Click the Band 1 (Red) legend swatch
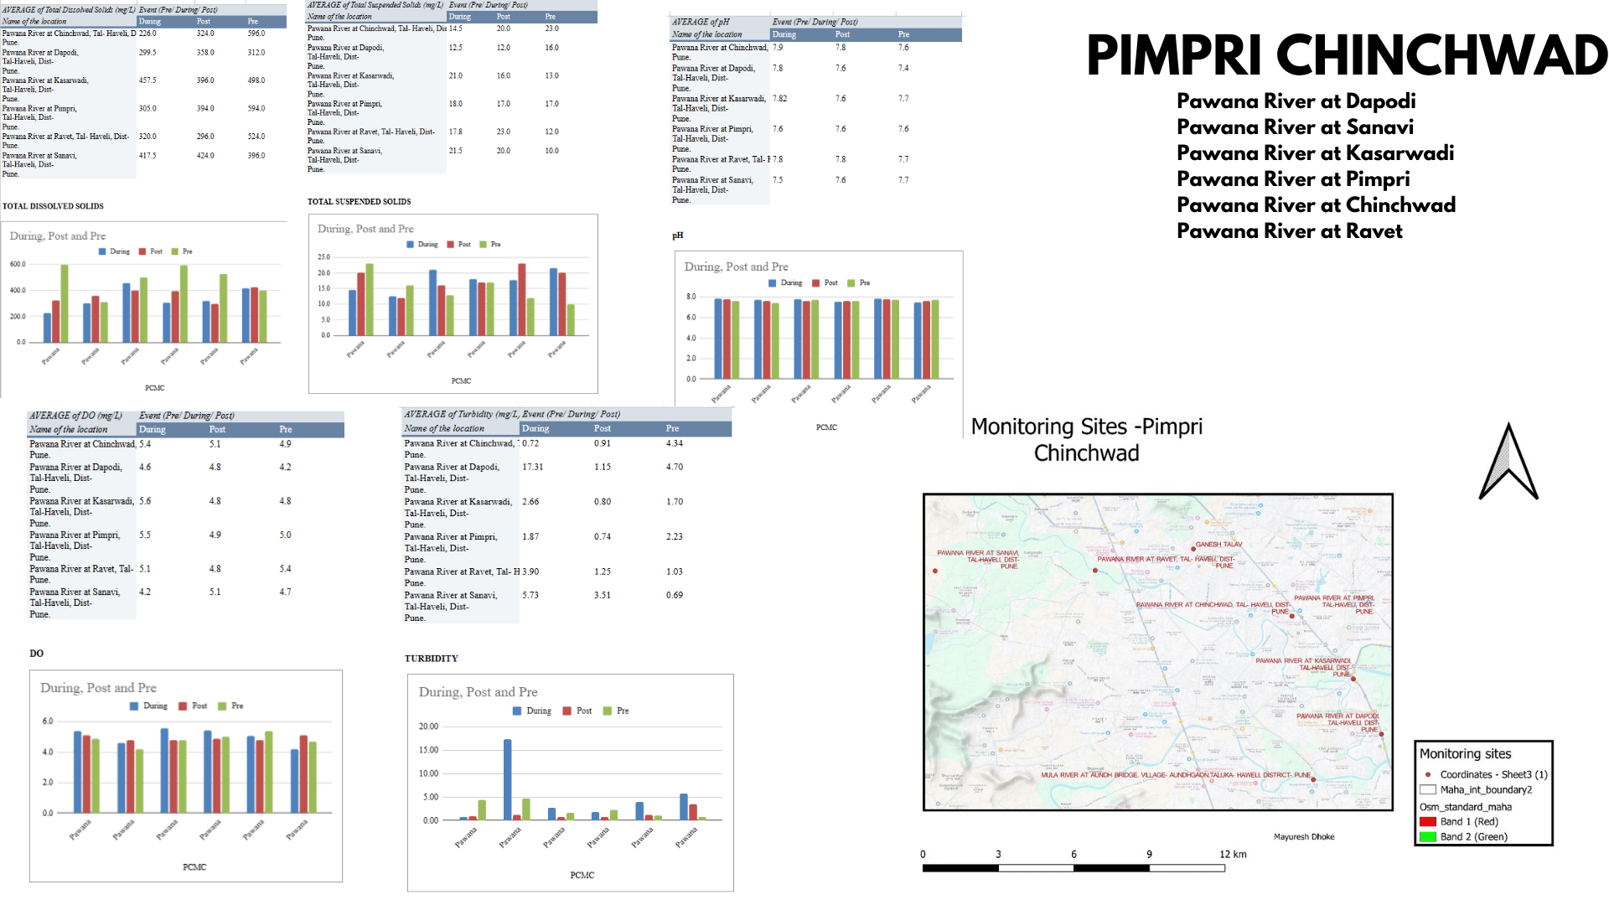 click(1428, 821)
